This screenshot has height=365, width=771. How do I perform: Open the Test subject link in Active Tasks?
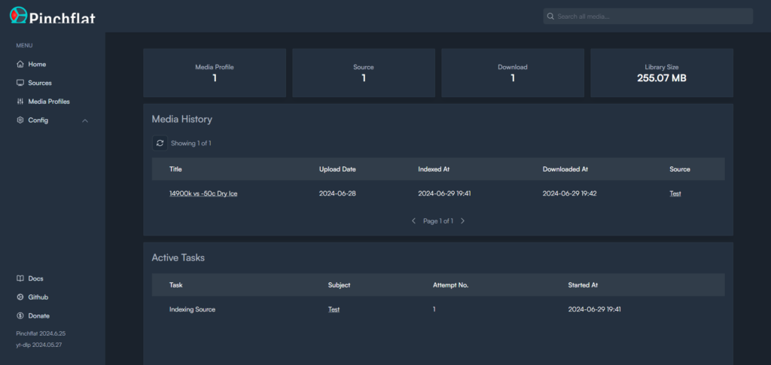point(334,309)
